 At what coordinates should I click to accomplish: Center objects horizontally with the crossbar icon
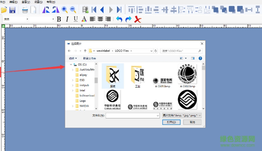pyautogui.click(x=173, y=10)
